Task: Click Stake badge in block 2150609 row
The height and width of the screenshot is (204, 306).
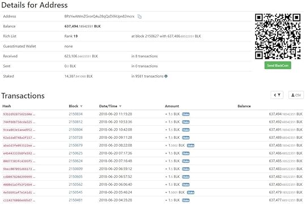Action: point(186,169)
